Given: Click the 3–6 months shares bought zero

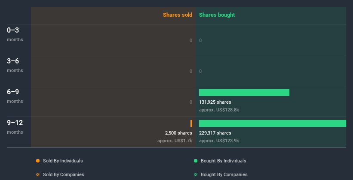Looking at the screenshot, I should pyautogui.click(x=200, y=71).
